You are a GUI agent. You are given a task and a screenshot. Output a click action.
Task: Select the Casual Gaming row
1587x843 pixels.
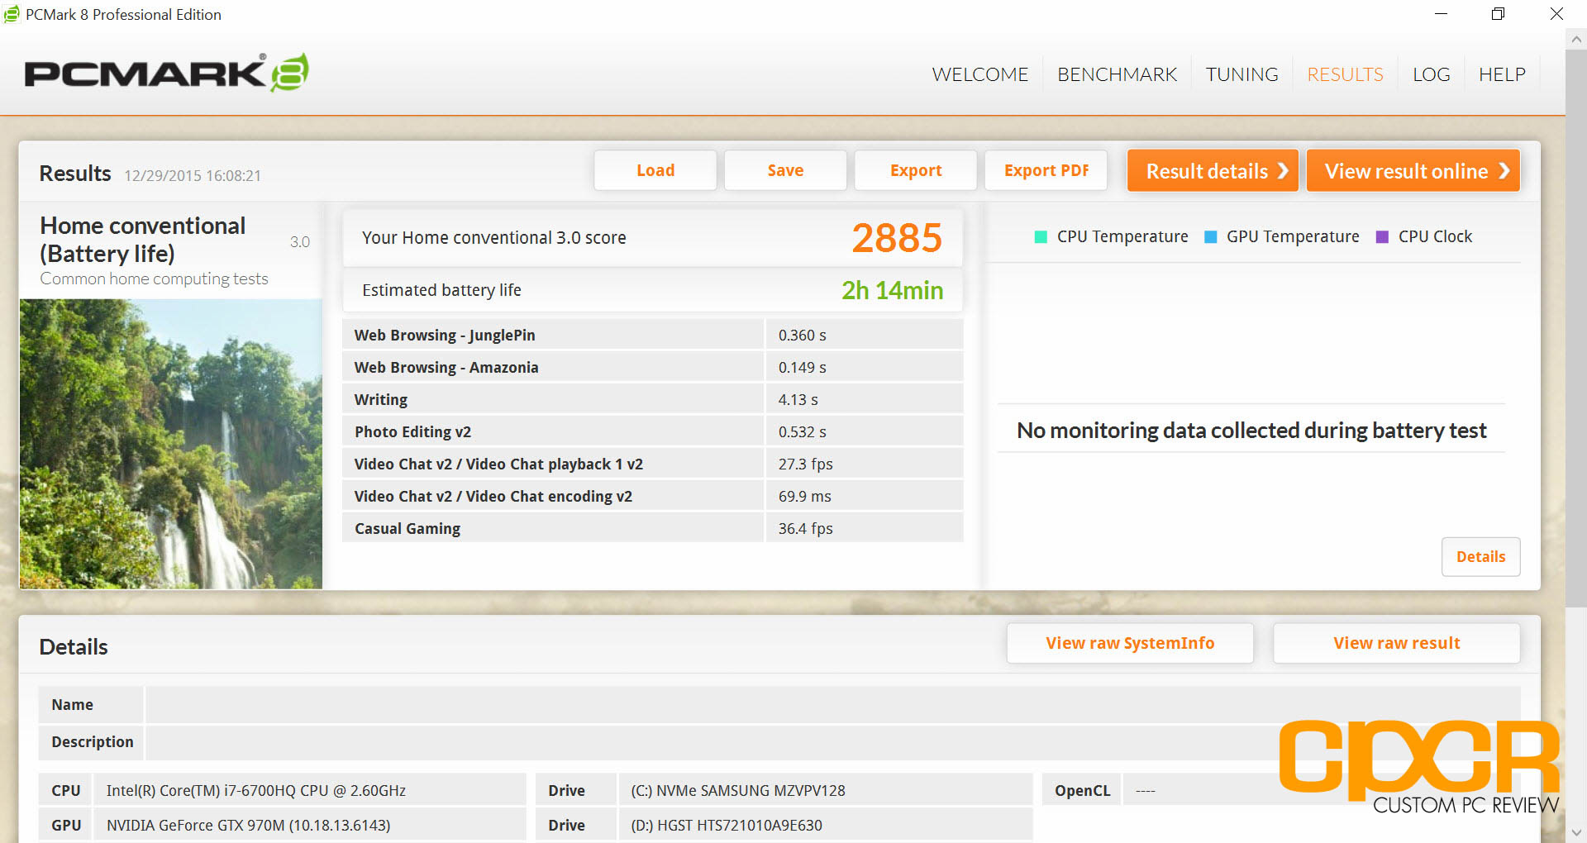pos(653,528)
